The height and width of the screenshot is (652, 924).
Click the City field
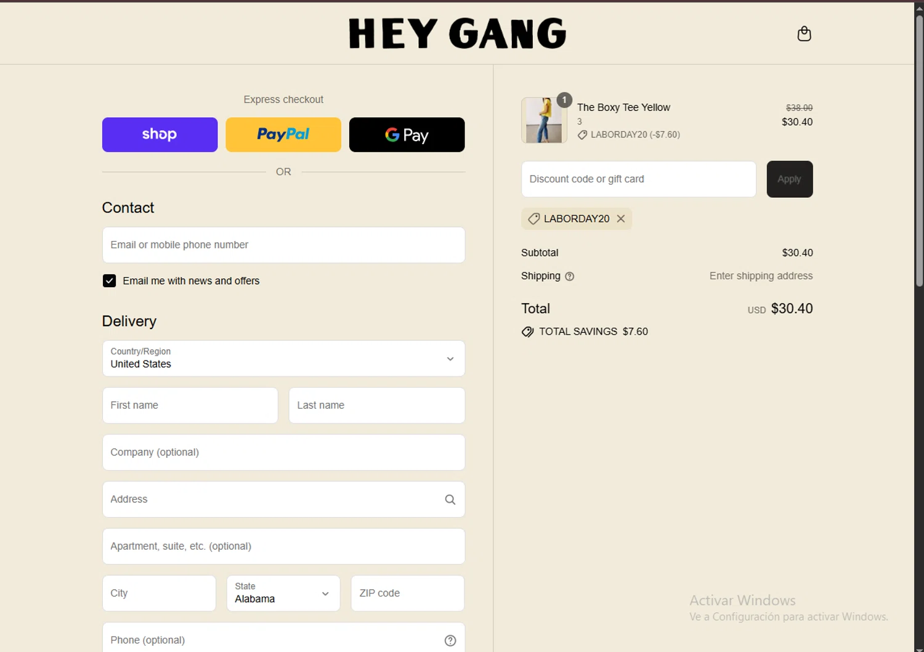click(159, 593)
